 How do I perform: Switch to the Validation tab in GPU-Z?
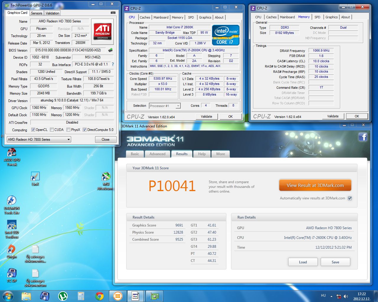52,13
